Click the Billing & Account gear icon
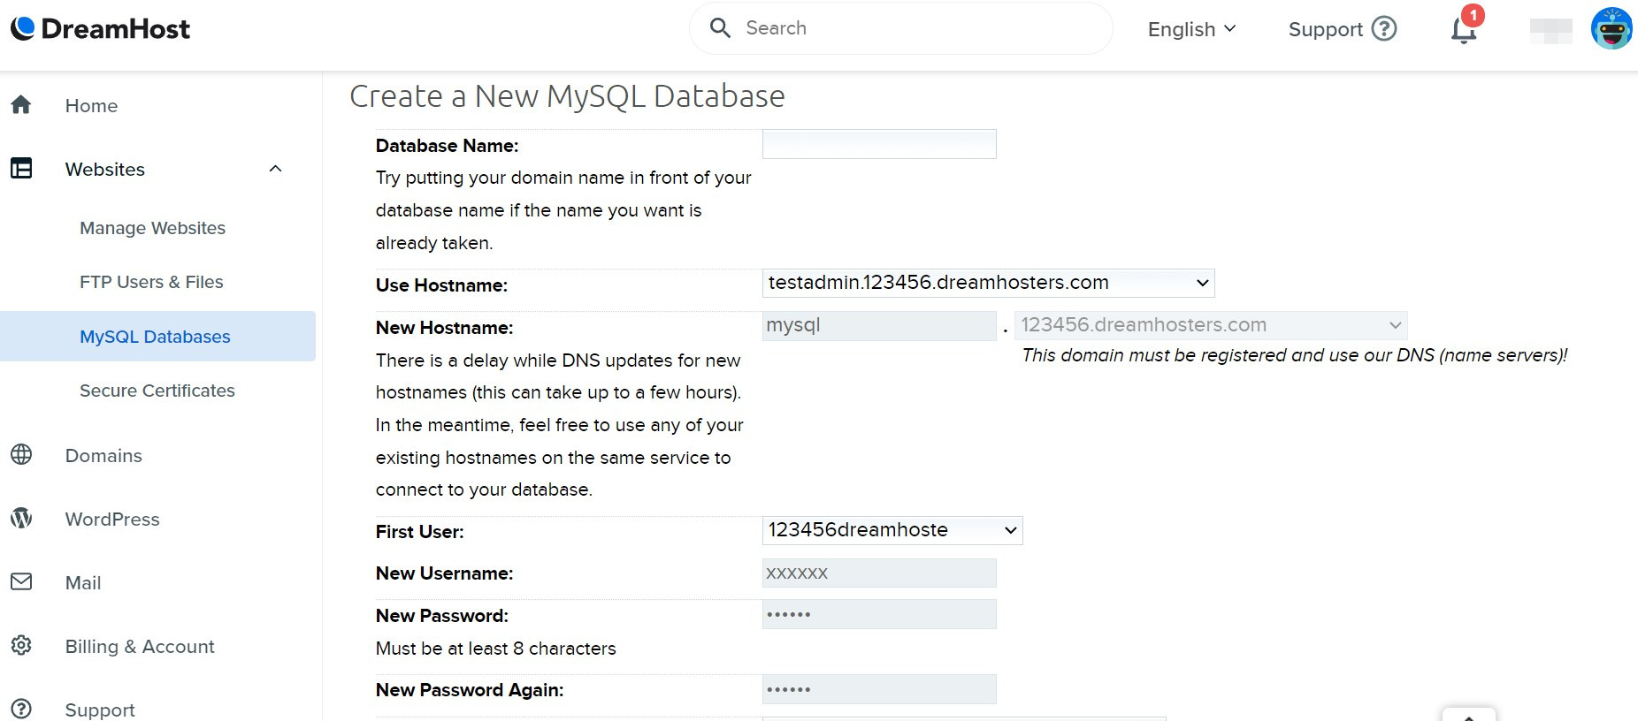 (x=21, y=646)
